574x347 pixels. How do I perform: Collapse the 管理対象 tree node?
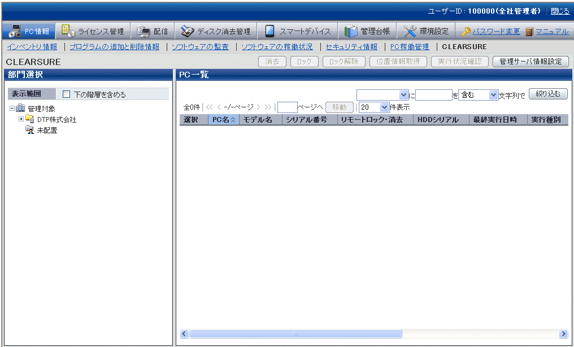pyautogui.click(x=12, y=109)
